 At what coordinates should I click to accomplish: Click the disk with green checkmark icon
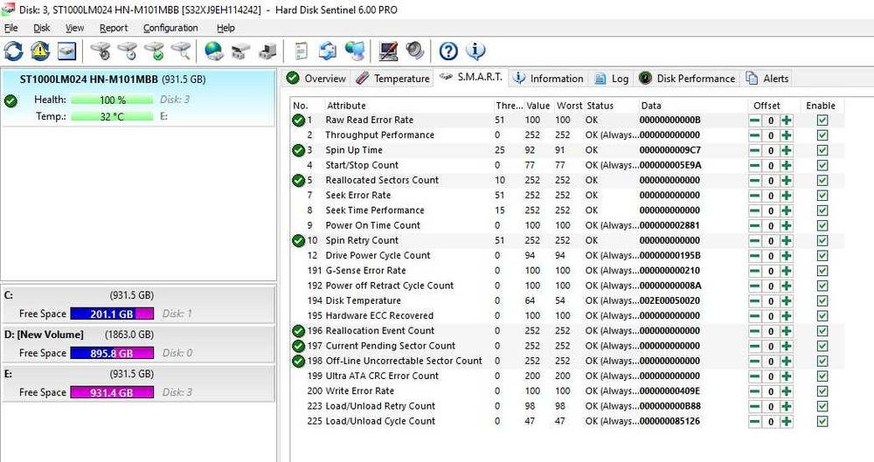tap(155, 52)
